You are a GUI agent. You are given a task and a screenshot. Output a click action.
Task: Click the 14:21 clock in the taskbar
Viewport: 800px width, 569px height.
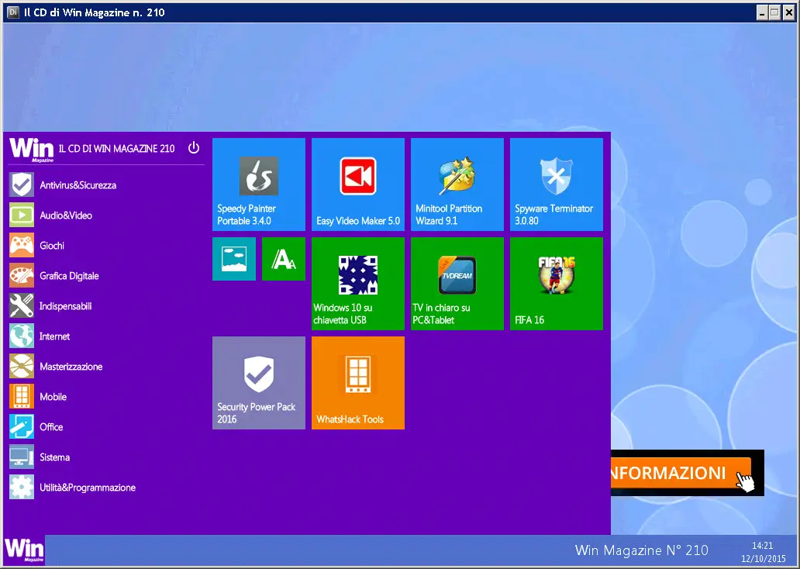[762, 546]
